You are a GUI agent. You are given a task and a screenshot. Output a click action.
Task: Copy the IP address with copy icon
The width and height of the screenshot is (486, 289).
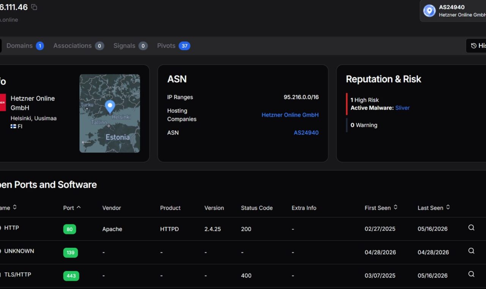(34, 7)
